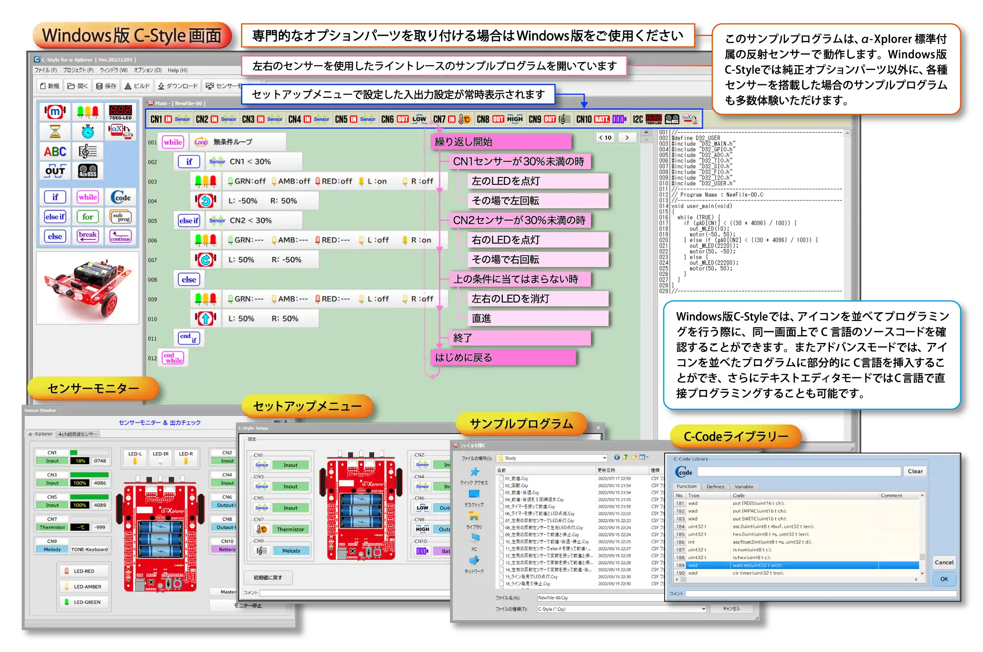Screen dimensions: 983x652
Task: Click the C-Code Library vertical scrollbar
Action: (x=922, y=535)
